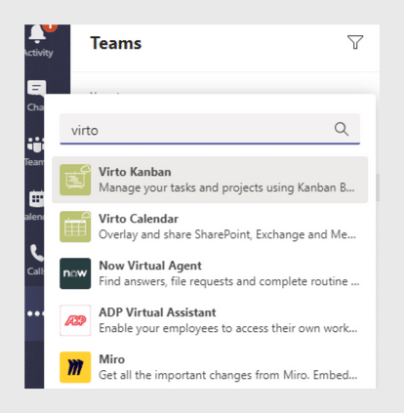Click the More apps ellipsis icon

pos(35,313)
